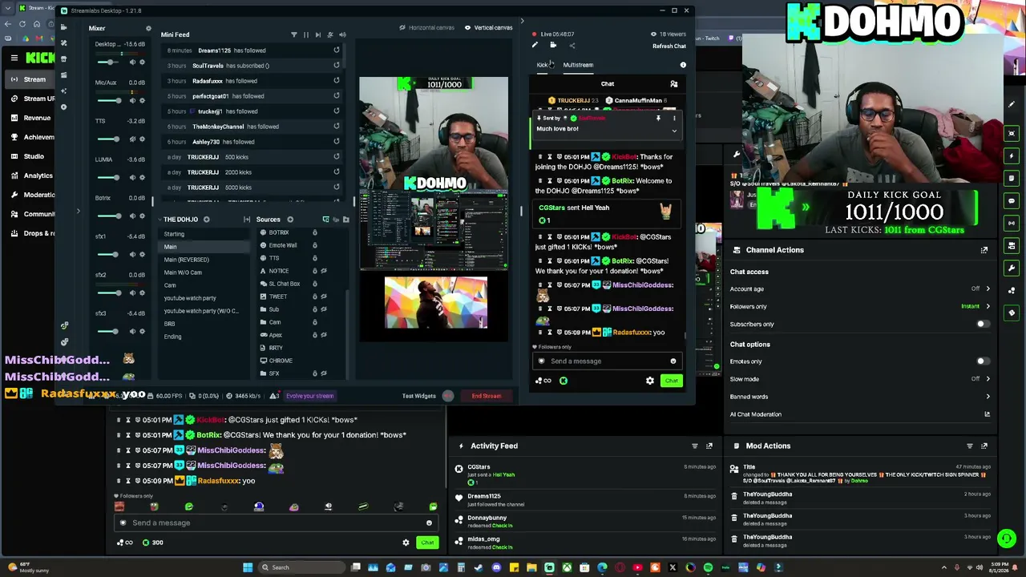Show the hidden SFX source
This screenshot has width=1026, height=577.
coord(324,373)
